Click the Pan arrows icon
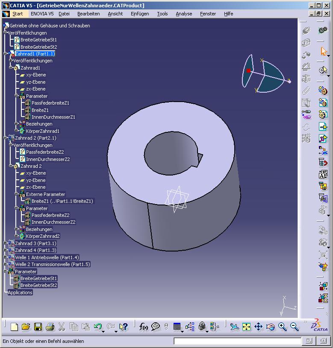The height and width of the screenshot is (348, 333). [x=259, y=327]
